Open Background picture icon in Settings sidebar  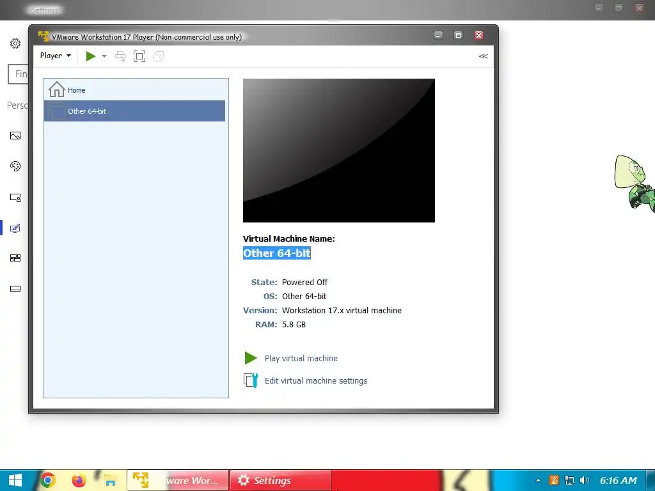15,136
